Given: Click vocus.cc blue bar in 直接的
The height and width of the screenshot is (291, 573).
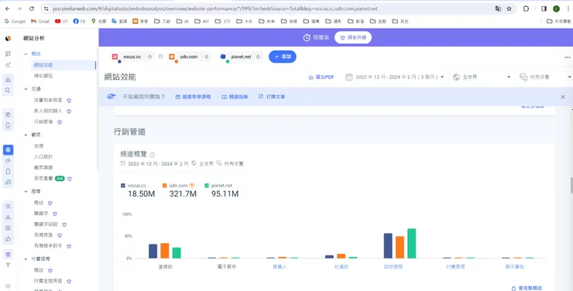Looking at the screenshot, I should coord(153,252).
